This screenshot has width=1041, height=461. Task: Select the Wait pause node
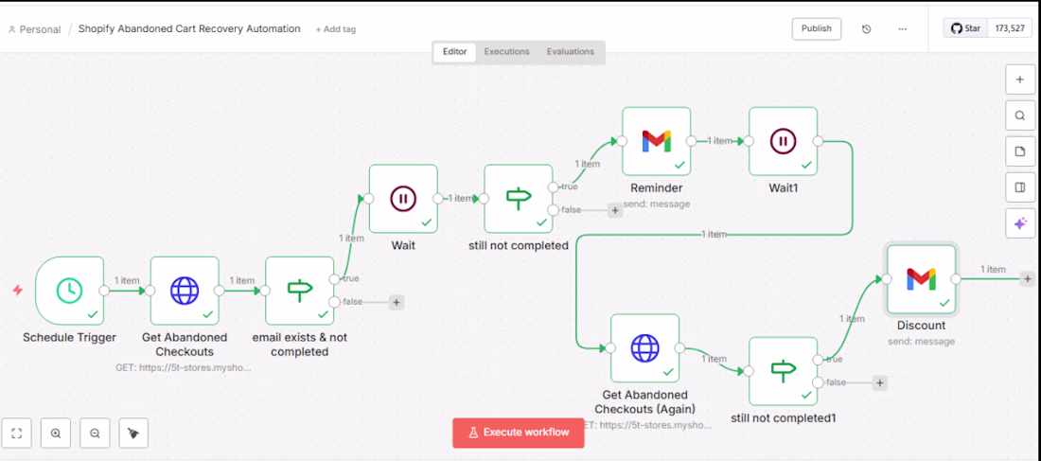point(403,199)
